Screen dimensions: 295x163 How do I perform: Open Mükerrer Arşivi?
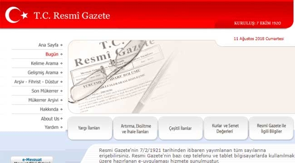click(x=43, y=100)
